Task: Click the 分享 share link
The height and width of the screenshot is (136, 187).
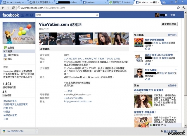Action: click(x=6, y=119)
